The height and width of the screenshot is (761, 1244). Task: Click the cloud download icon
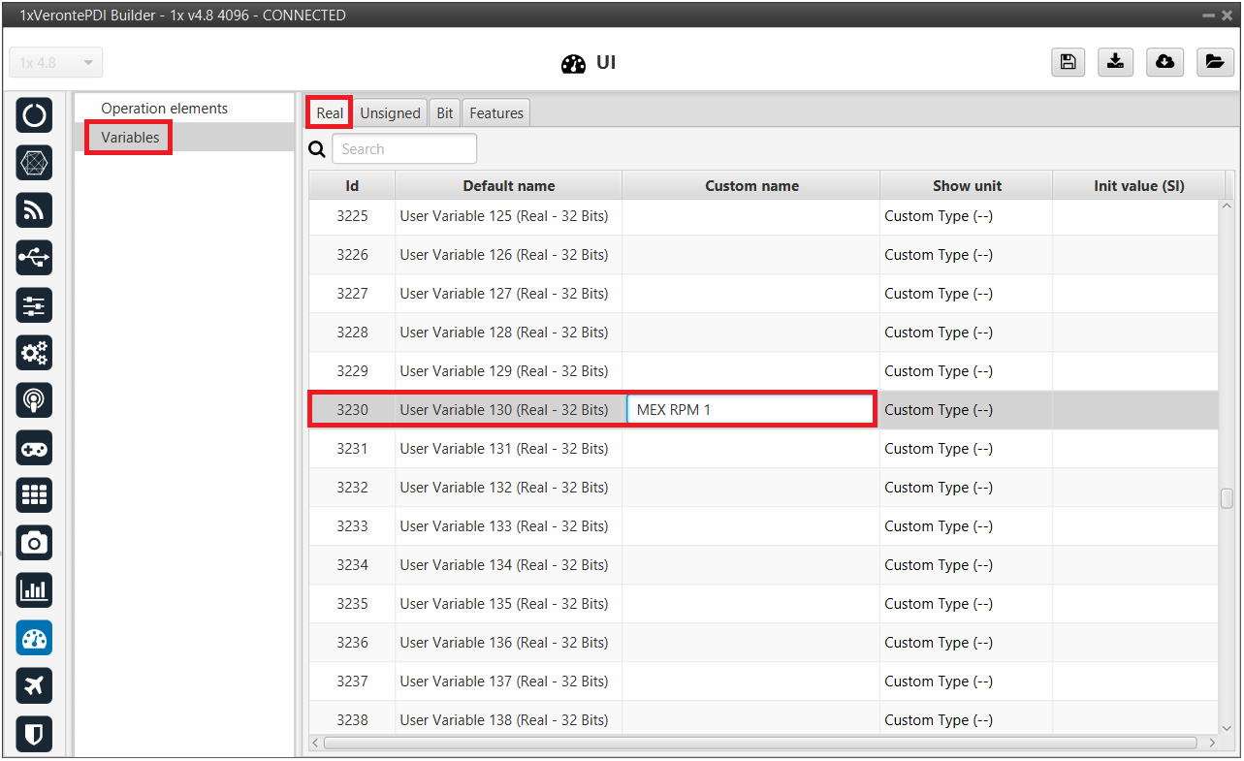point(1164,62)
